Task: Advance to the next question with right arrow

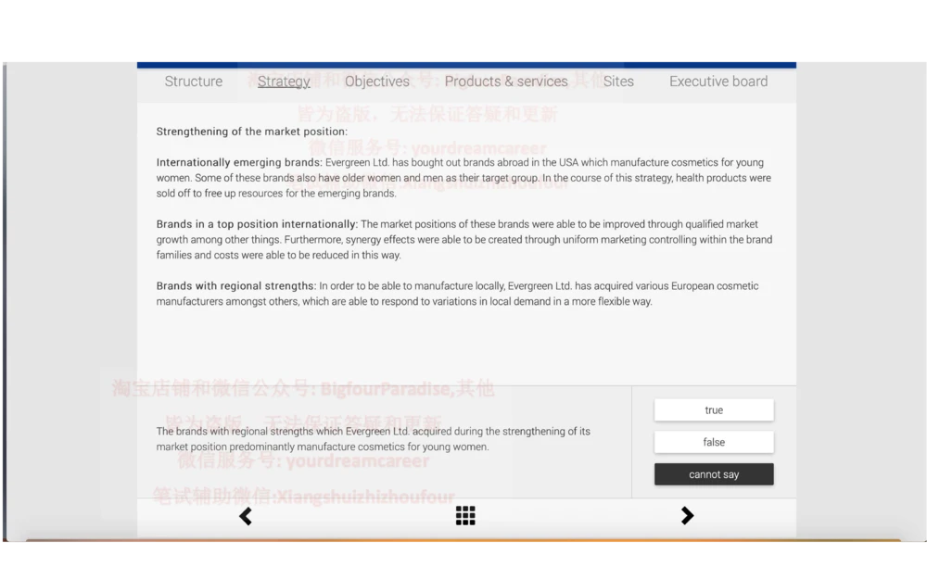Action: click(687, 516)
